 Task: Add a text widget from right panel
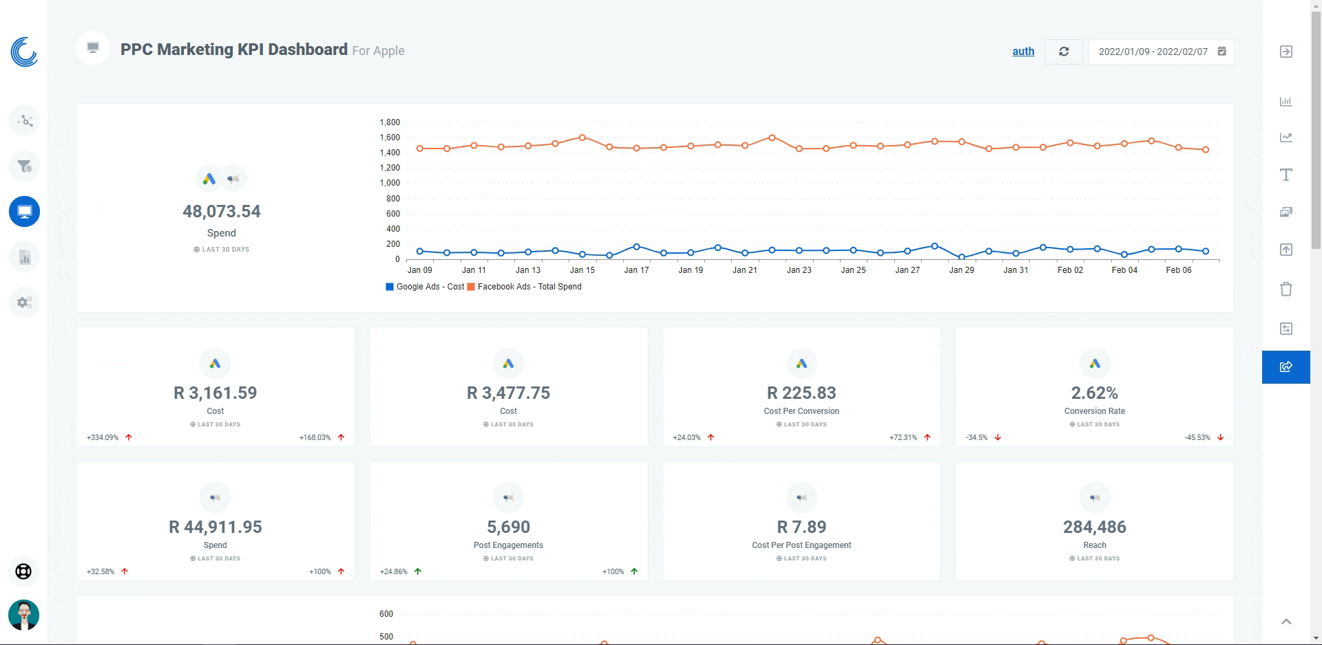point(1286,175)
